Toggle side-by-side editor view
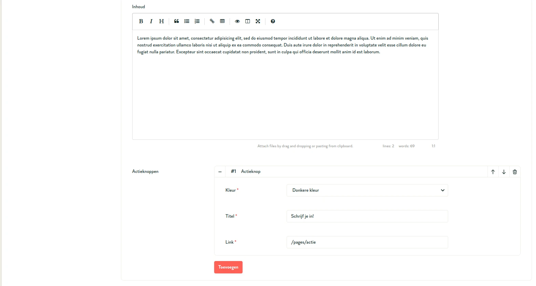536x286 pixels. 248,21
